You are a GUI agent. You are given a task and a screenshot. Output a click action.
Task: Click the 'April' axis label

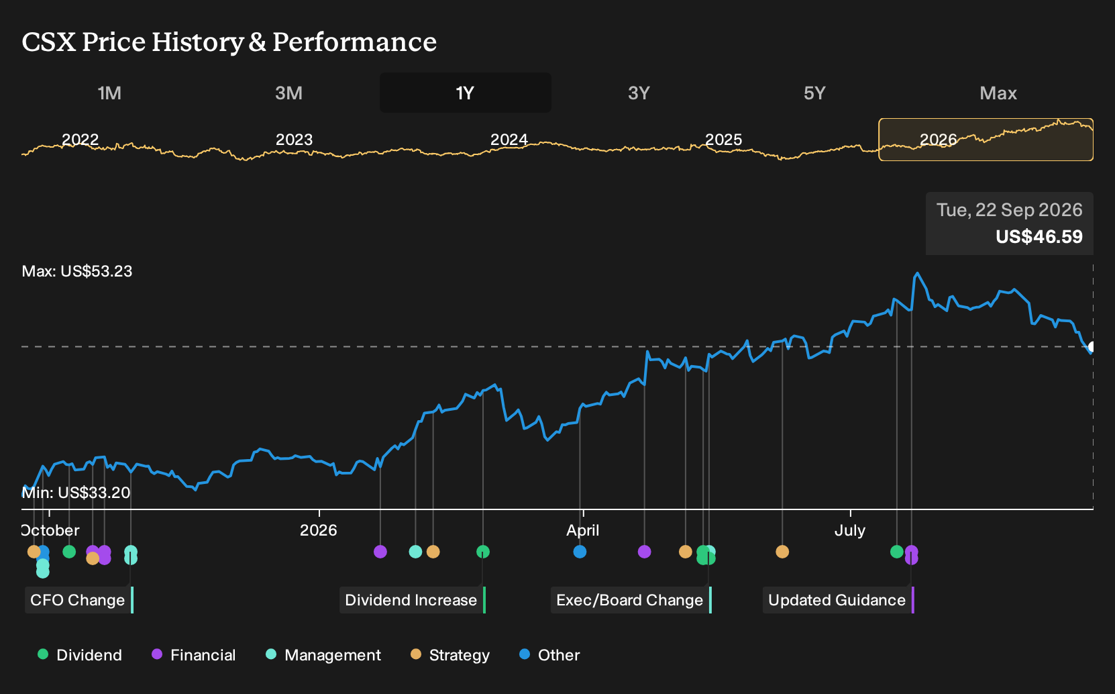tap(583, 530)
